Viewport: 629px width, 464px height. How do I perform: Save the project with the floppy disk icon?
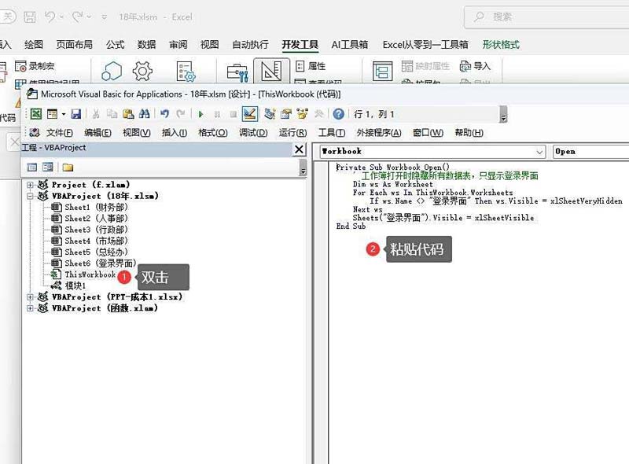point(75,114)
